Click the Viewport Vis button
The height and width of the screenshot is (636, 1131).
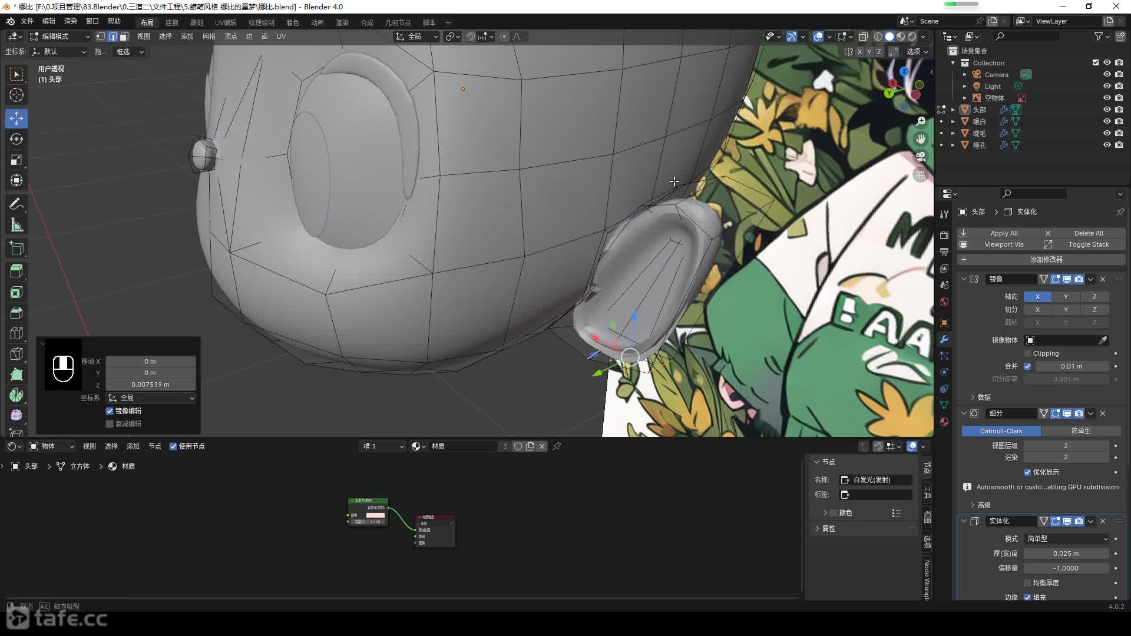[x=999, y=244]
